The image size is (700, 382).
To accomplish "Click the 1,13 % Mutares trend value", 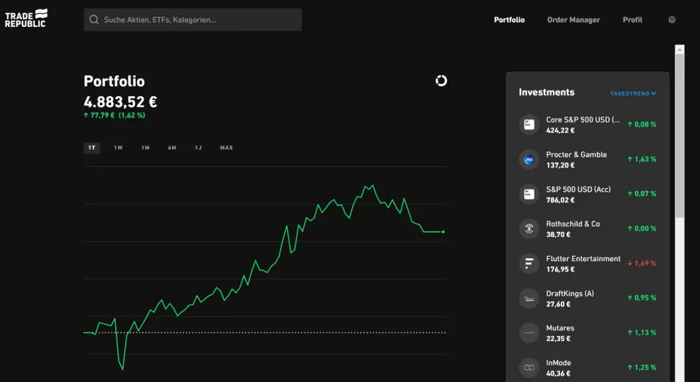I will click(x=642, y=332).
